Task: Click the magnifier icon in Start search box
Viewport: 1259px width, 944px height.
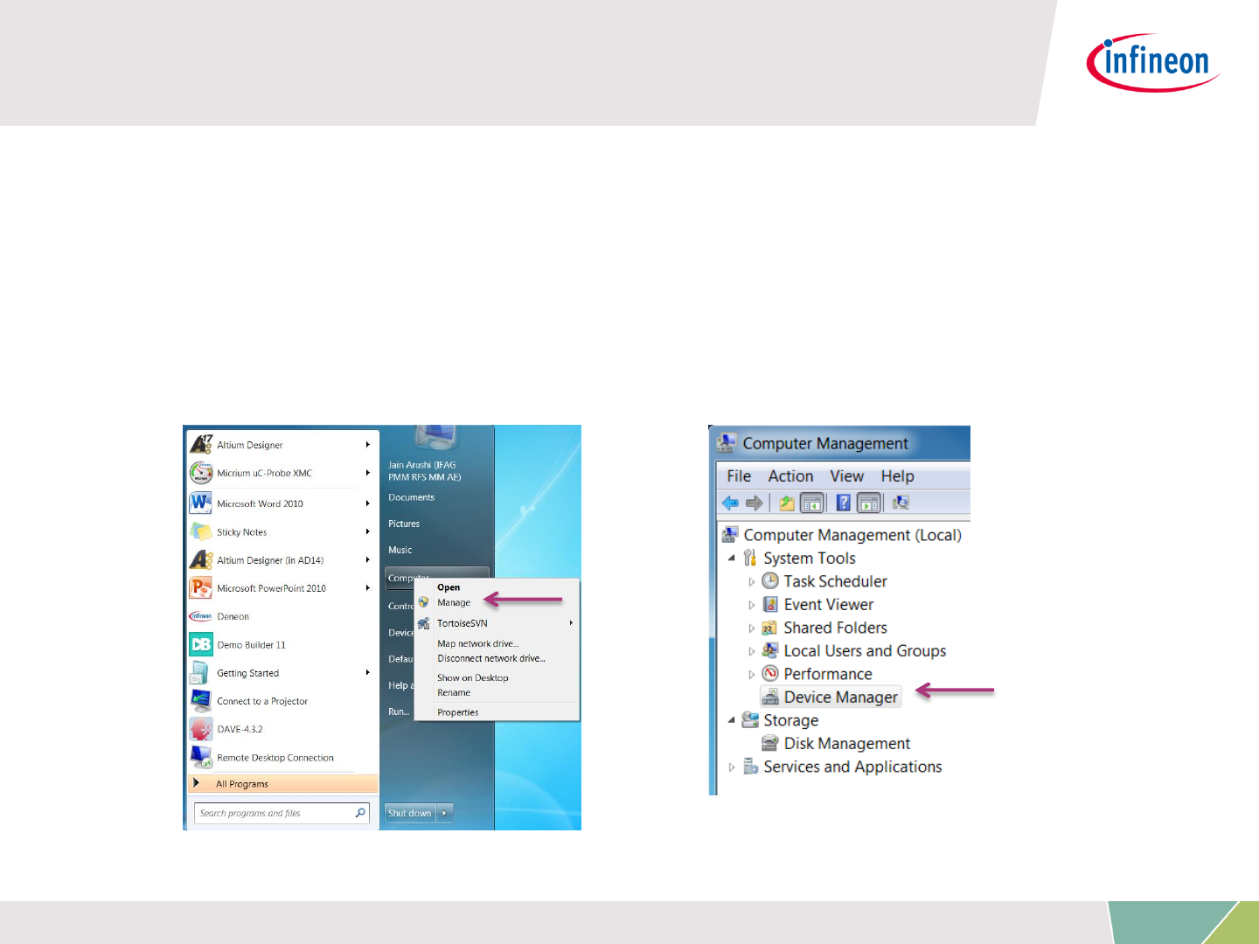Action: pos(360,813)
